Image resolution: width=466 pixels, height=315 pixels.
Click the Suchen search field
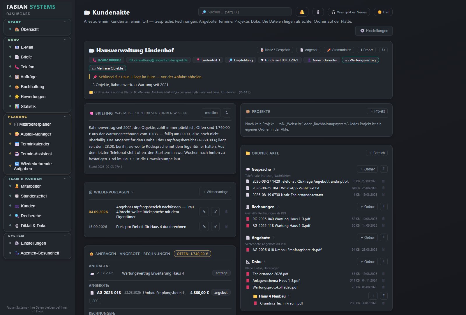pos(245,12)
